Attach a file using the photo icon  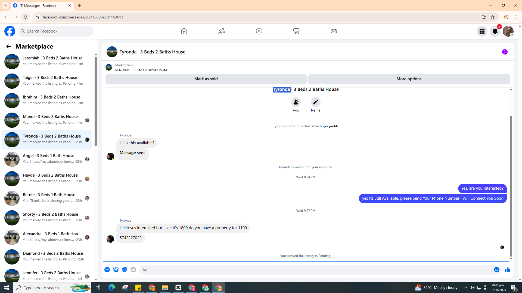(x=116, y=270)
